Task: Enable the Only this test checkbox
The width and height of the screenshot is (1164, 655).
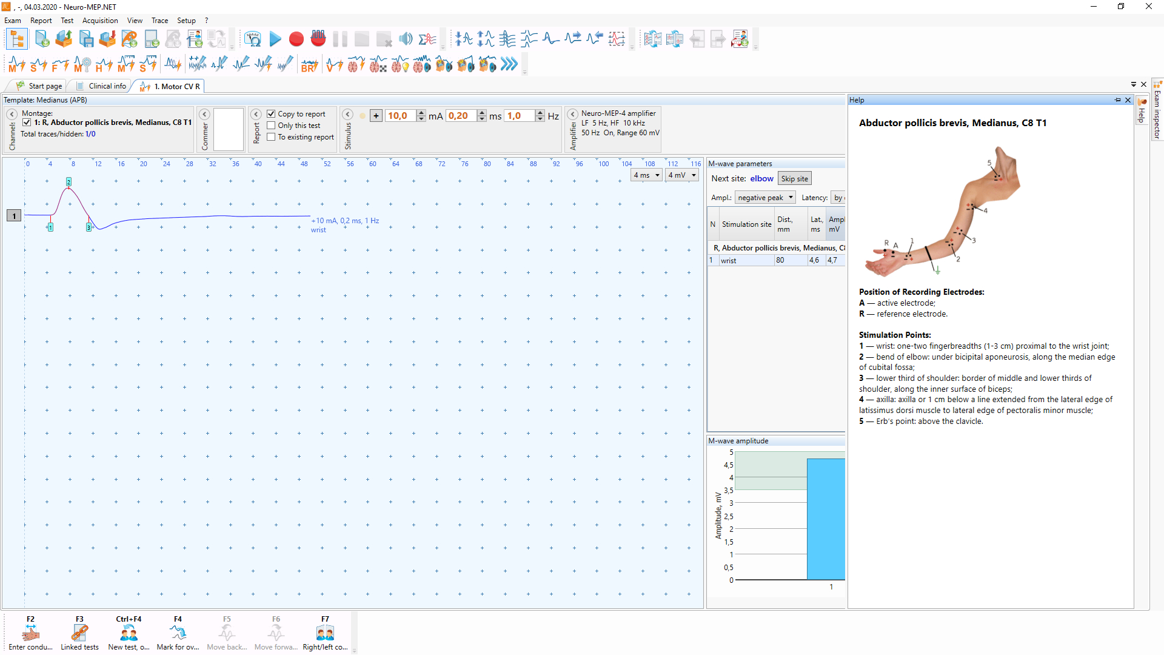Action: (x=271, y=126)
